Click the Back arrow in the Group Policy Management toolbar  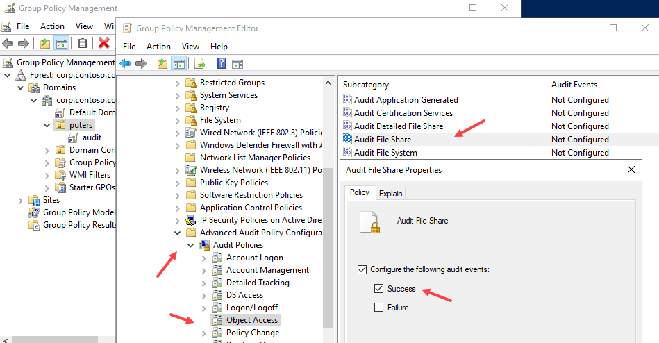[8, 43]
